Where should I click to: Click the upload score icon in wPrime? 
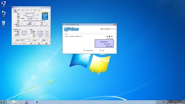107,36
